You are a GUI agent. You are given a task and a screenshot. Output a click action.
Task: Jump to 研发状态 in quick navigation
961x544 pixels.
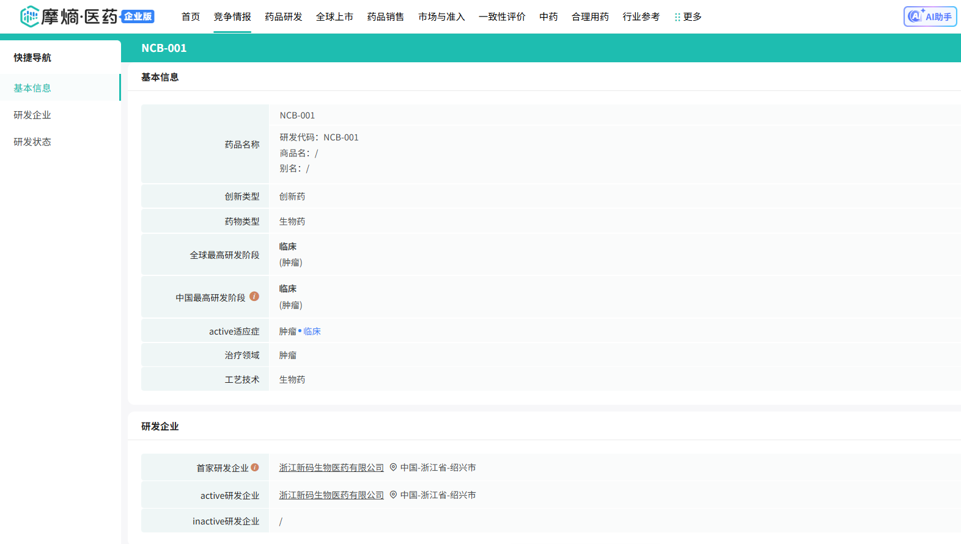pos(32,142)
